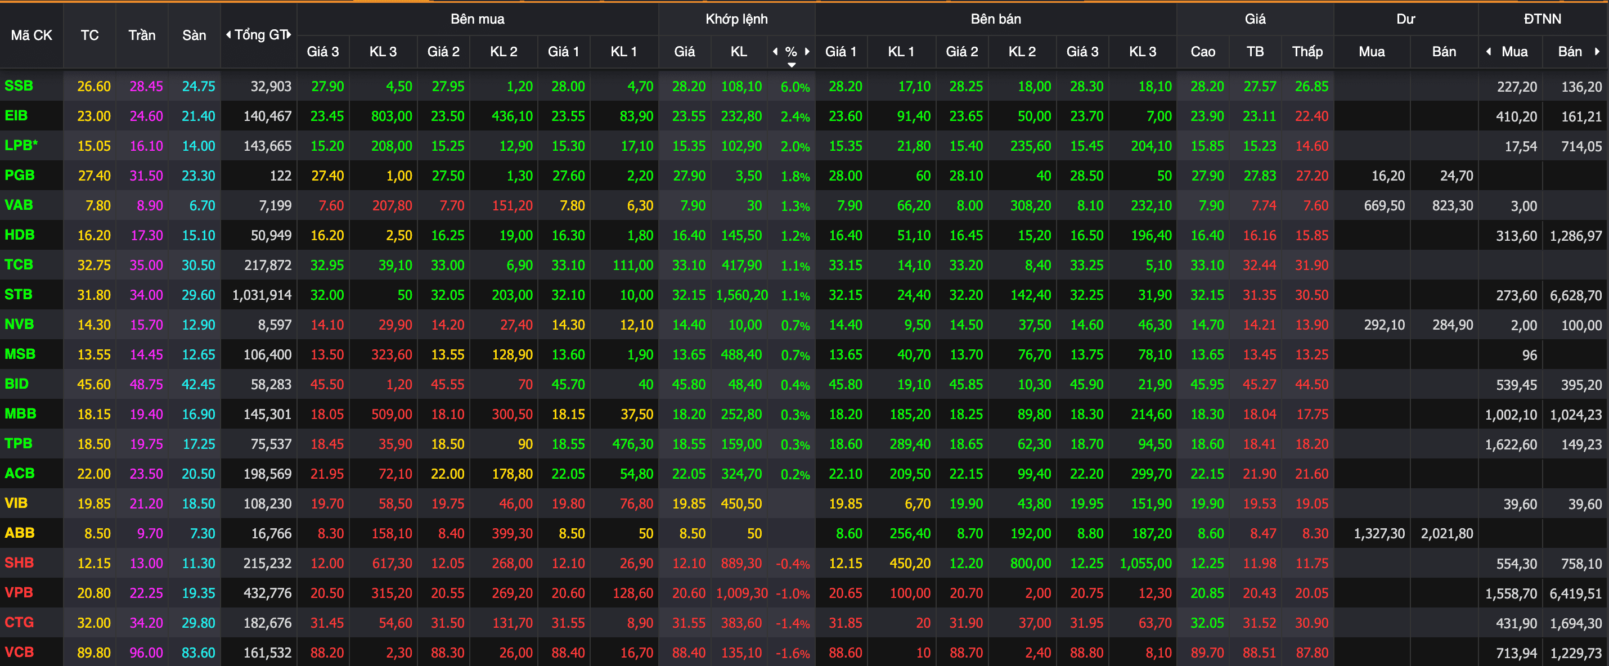
Task: Click VCB's ceiling price 96.00
Action: click(x=146, y=653)
